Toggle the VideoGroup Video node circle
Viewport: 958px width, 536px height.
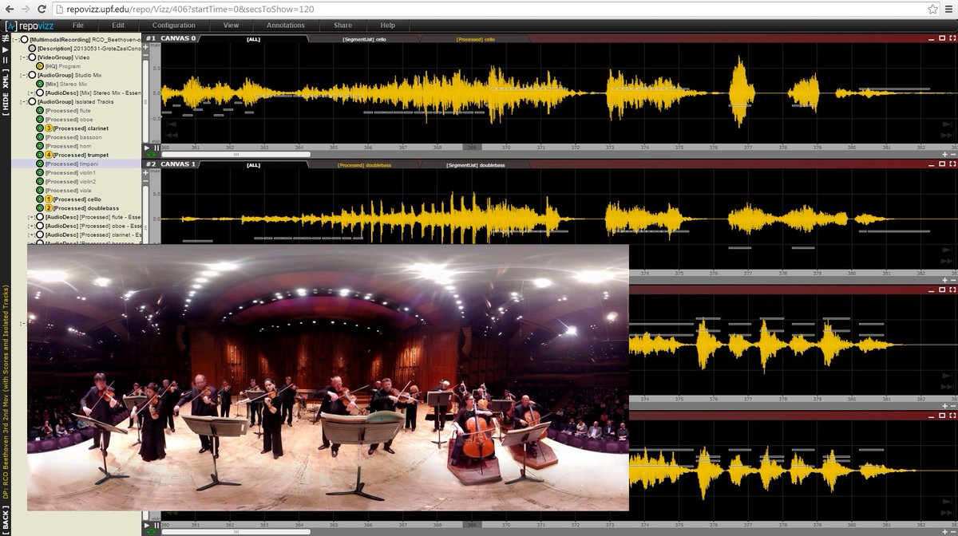(32, 57)
